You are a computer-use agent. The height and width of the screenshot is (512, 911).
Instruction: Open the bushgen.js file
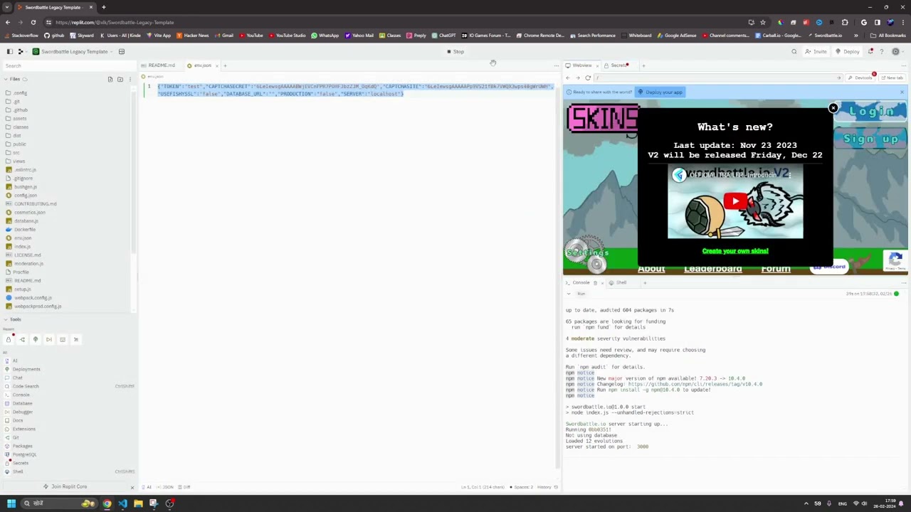[22, 187]
